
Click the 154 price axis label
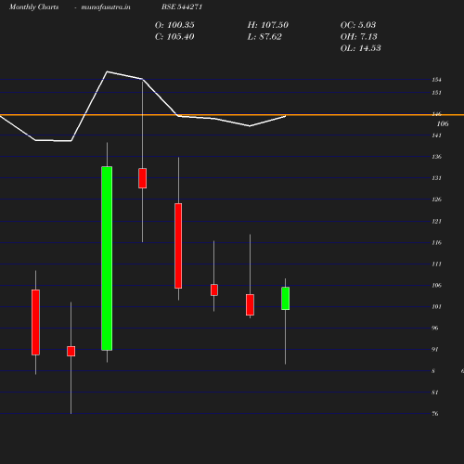pos(436,80)
